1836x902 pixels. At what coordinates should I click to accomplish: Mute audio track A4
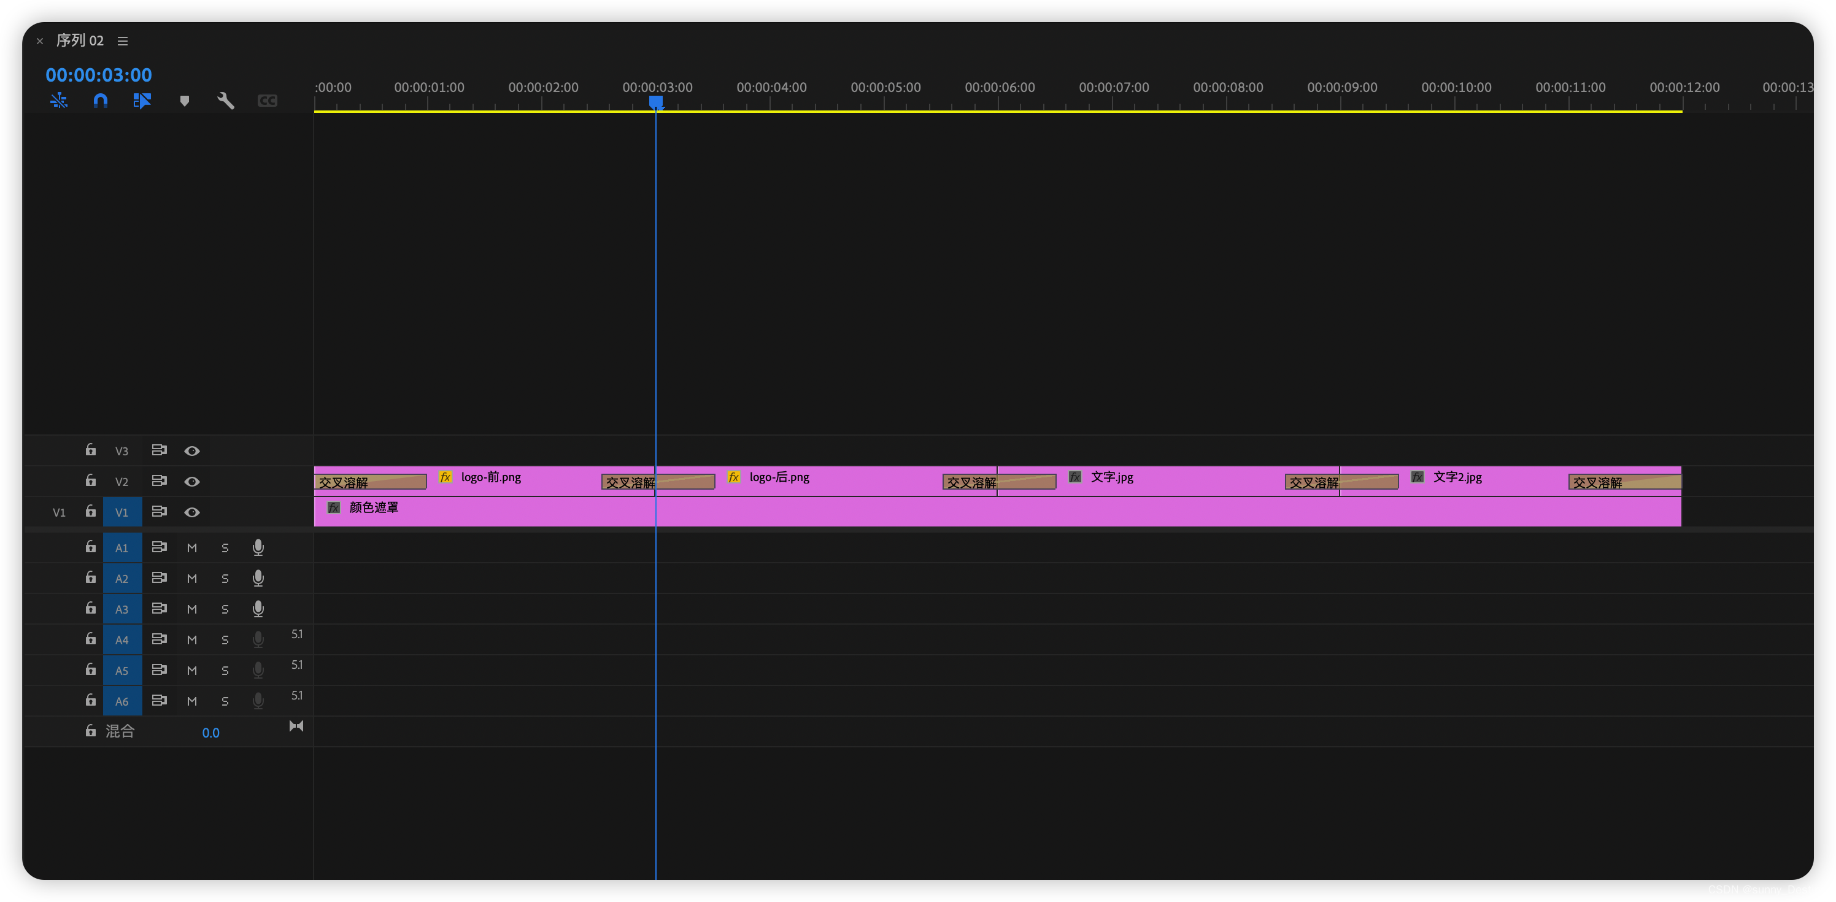click(x=191, y=640)
